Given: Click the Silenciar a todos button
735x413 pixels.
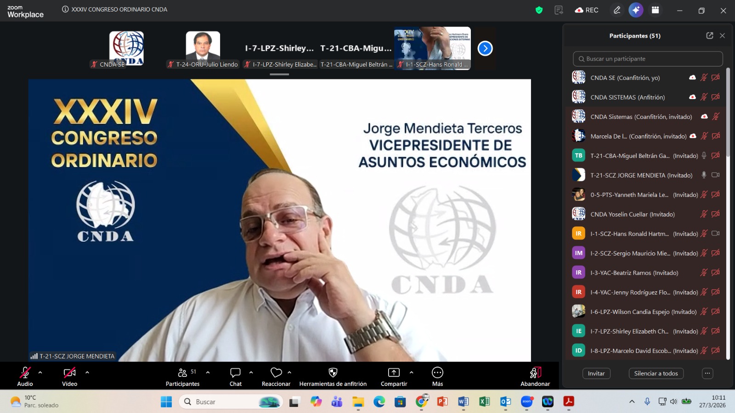Looking at the screenshot, I should pos(656,374).
